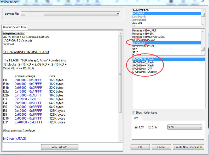Viewport: 209px width, 155px height.
Task: Select ST7 family entry
Action: tap(166, 49)
